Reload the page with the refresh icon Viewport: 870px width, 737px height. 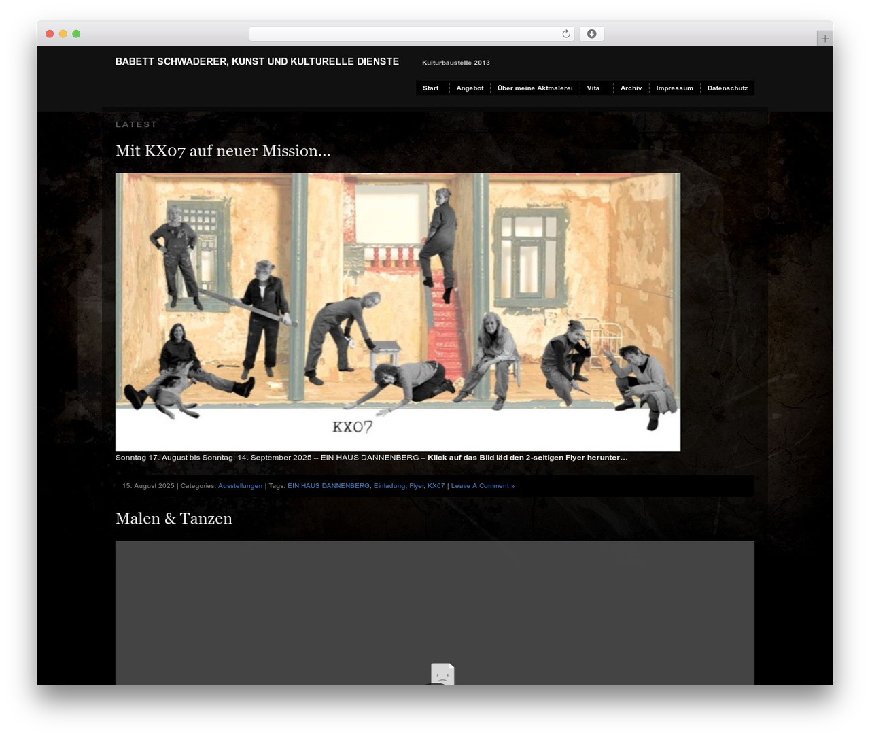coord(565,34)
